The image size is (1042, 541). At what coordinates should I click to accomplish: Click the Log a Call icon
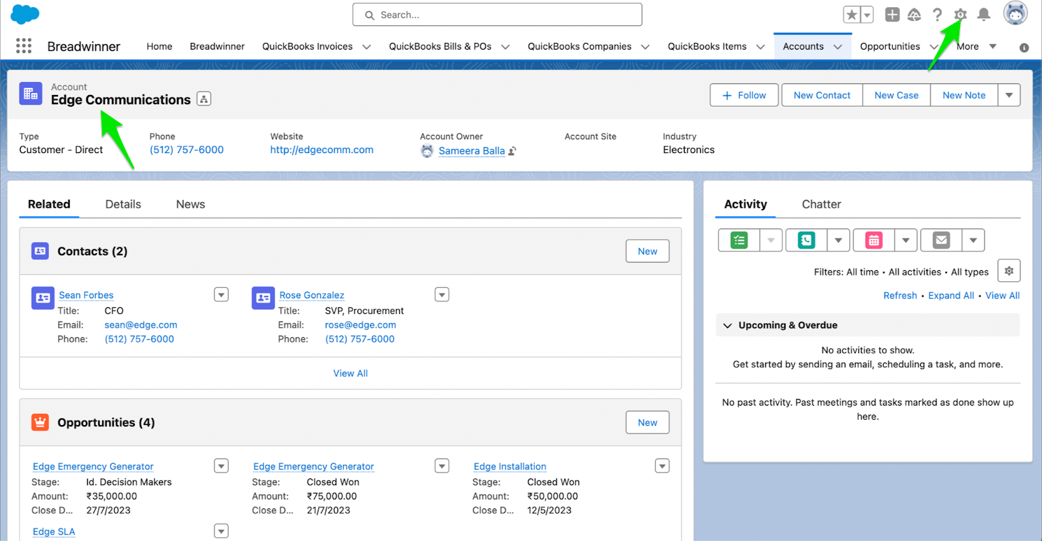806,240
